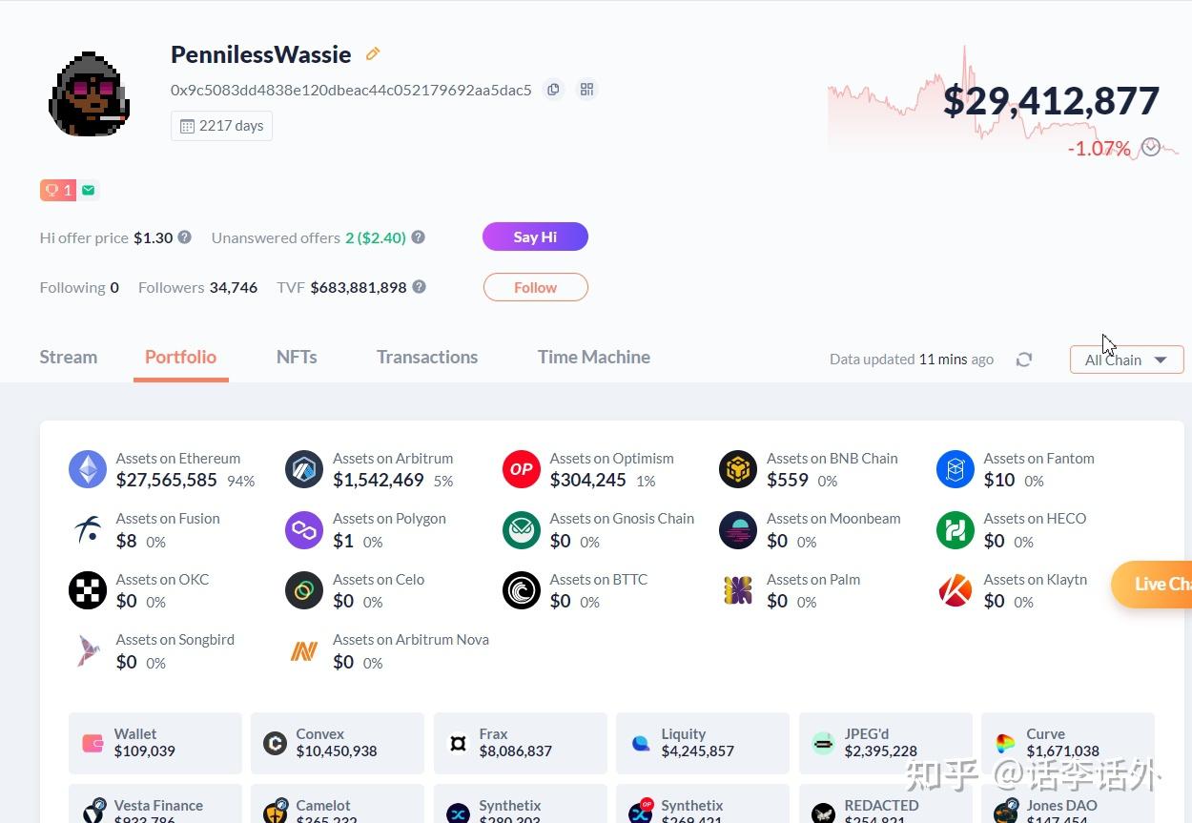Click the TVF info question mark icon
This screenshot has height=823, width=1192.
[419, 286]
